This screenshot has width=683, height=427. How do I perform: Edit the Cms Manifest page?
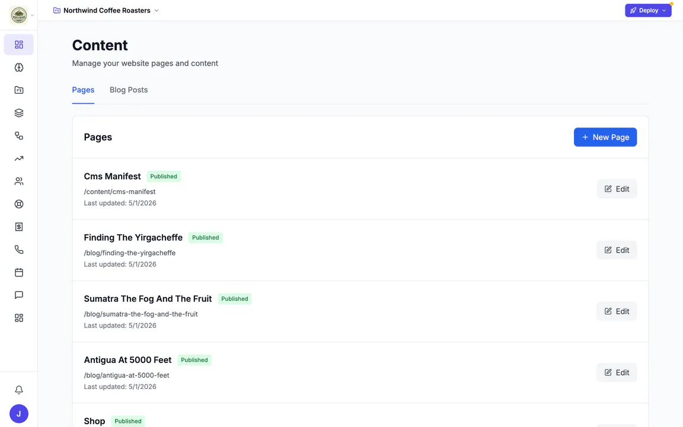pos(617,189)
